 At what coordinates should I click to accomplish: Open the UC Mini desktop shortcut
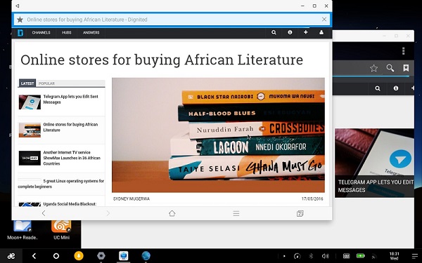point(61,230)
